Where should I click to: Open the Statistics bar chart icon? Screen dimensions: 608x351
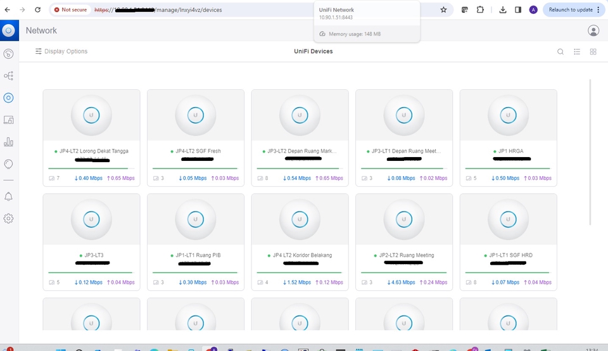[8, 142]
